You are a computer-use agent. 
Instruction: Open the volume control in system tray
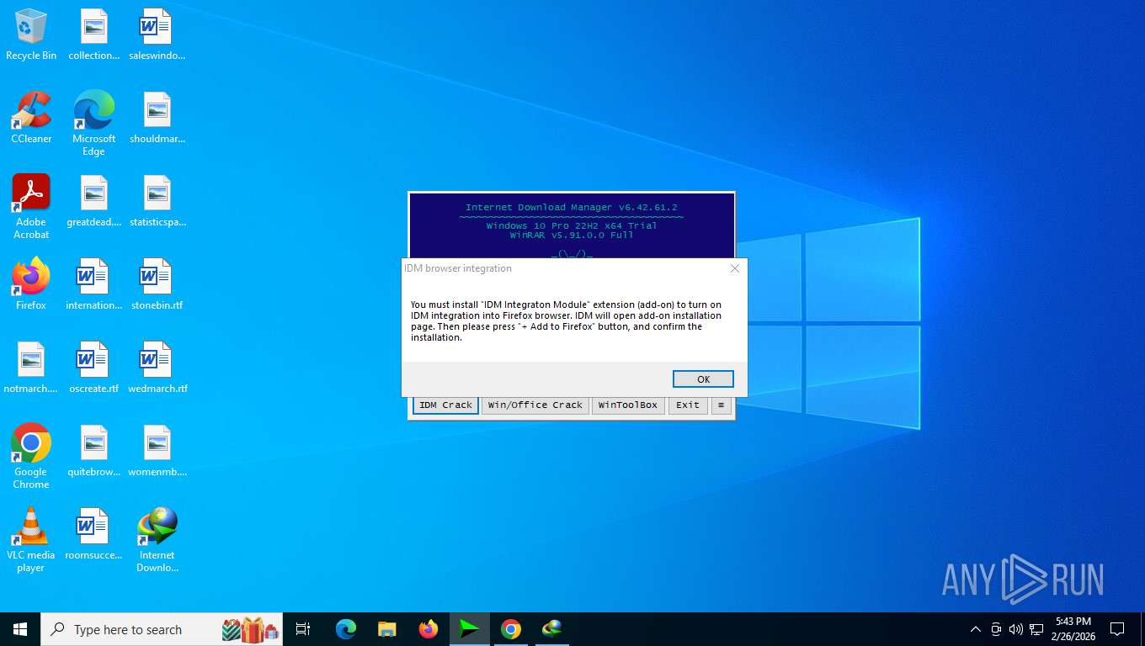pyautogui.click(x=1016, y=629)
